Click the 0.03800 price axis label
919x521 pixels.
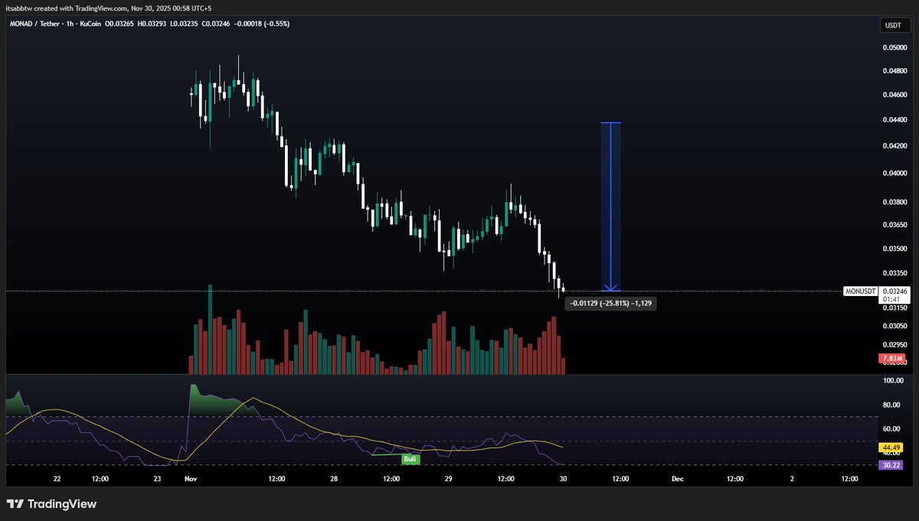tap(895, 203)
